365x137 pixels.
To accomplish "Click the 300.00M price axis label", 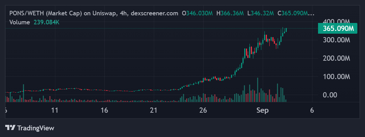I will coord(336,40).
